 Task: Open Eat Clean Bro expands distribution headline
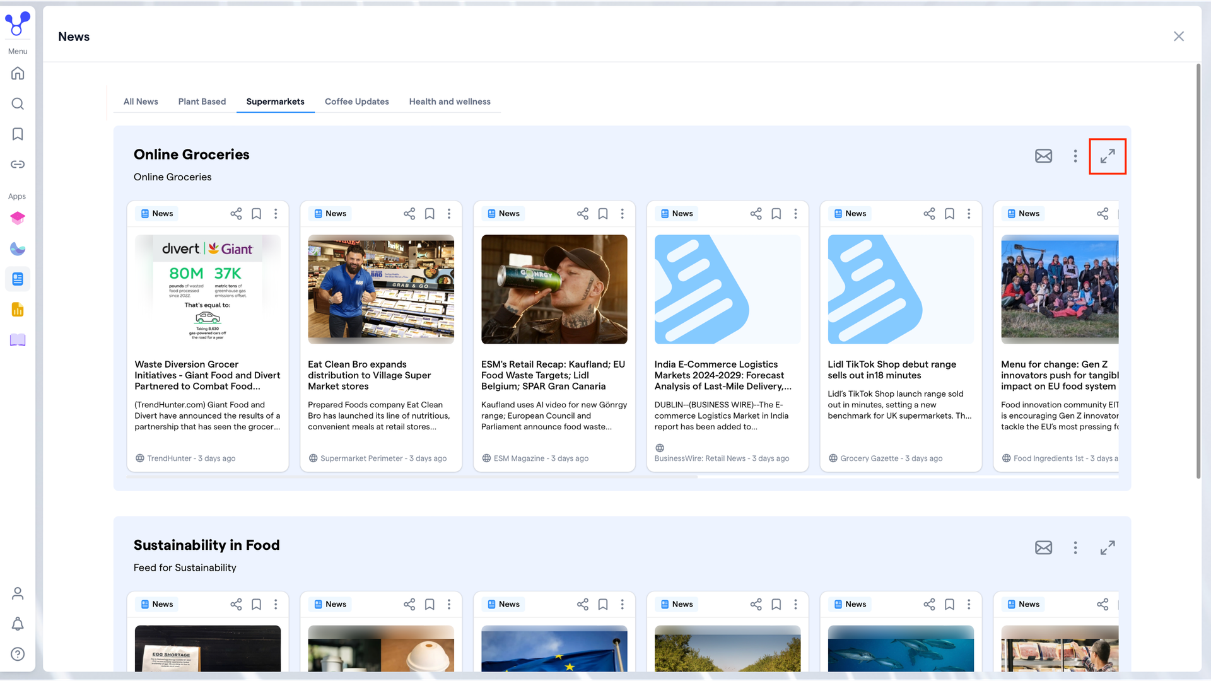point(370,375)
